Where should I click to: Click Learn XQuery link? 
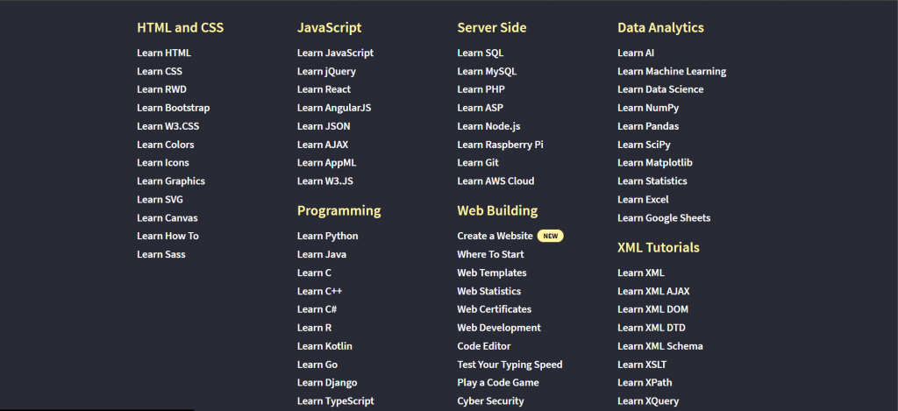(648, 400)
